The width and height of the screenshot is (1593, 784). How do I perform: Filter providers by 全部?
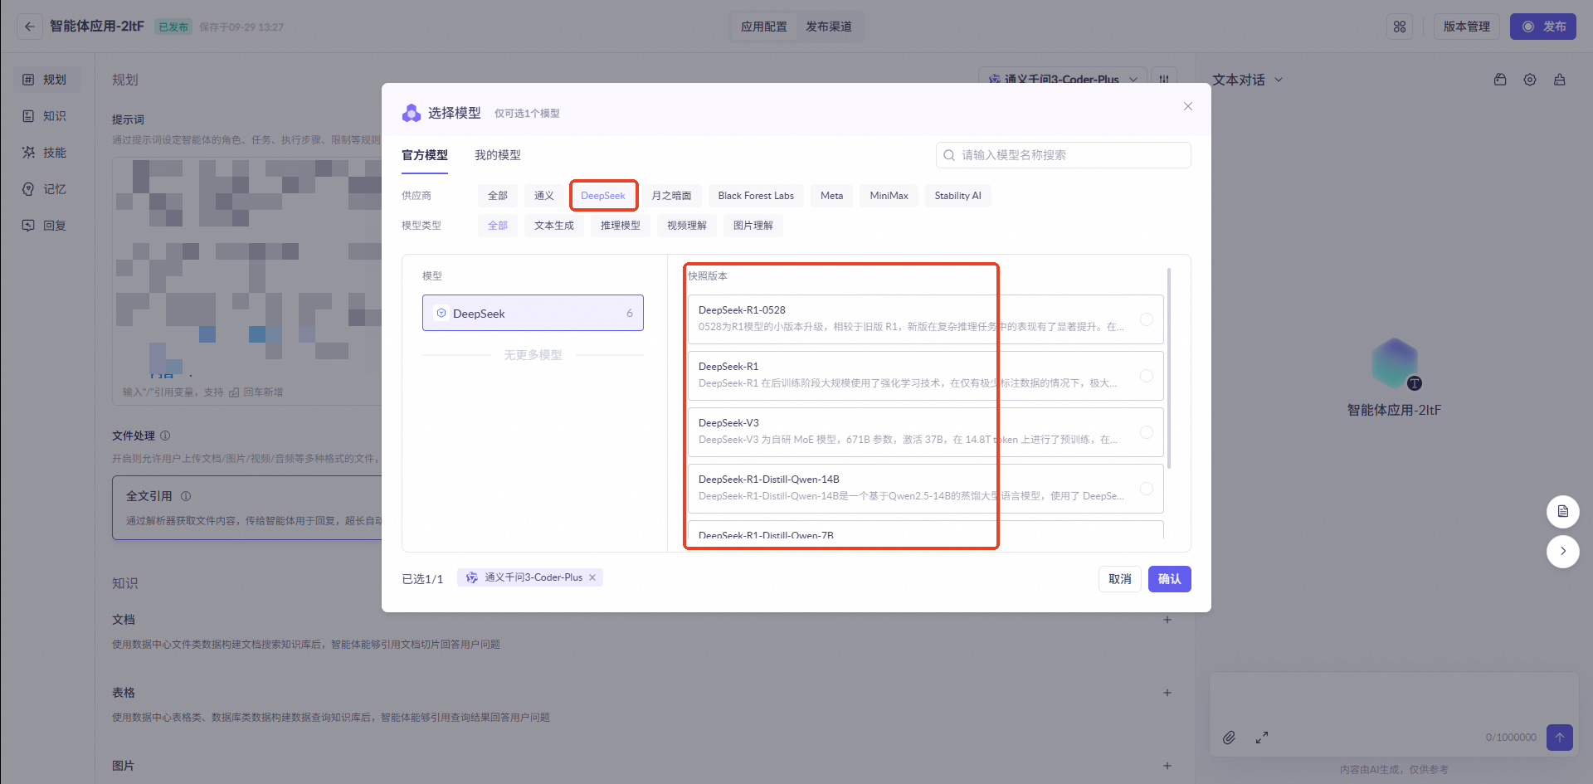(498, 196)
